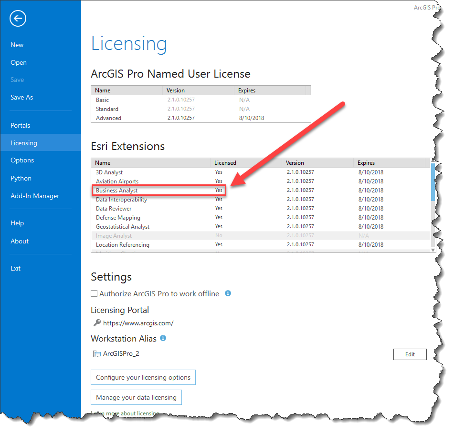Click the Version column header in extensions table
The image size is (454, 433).
pyautogui.click(x=317, y=163)
